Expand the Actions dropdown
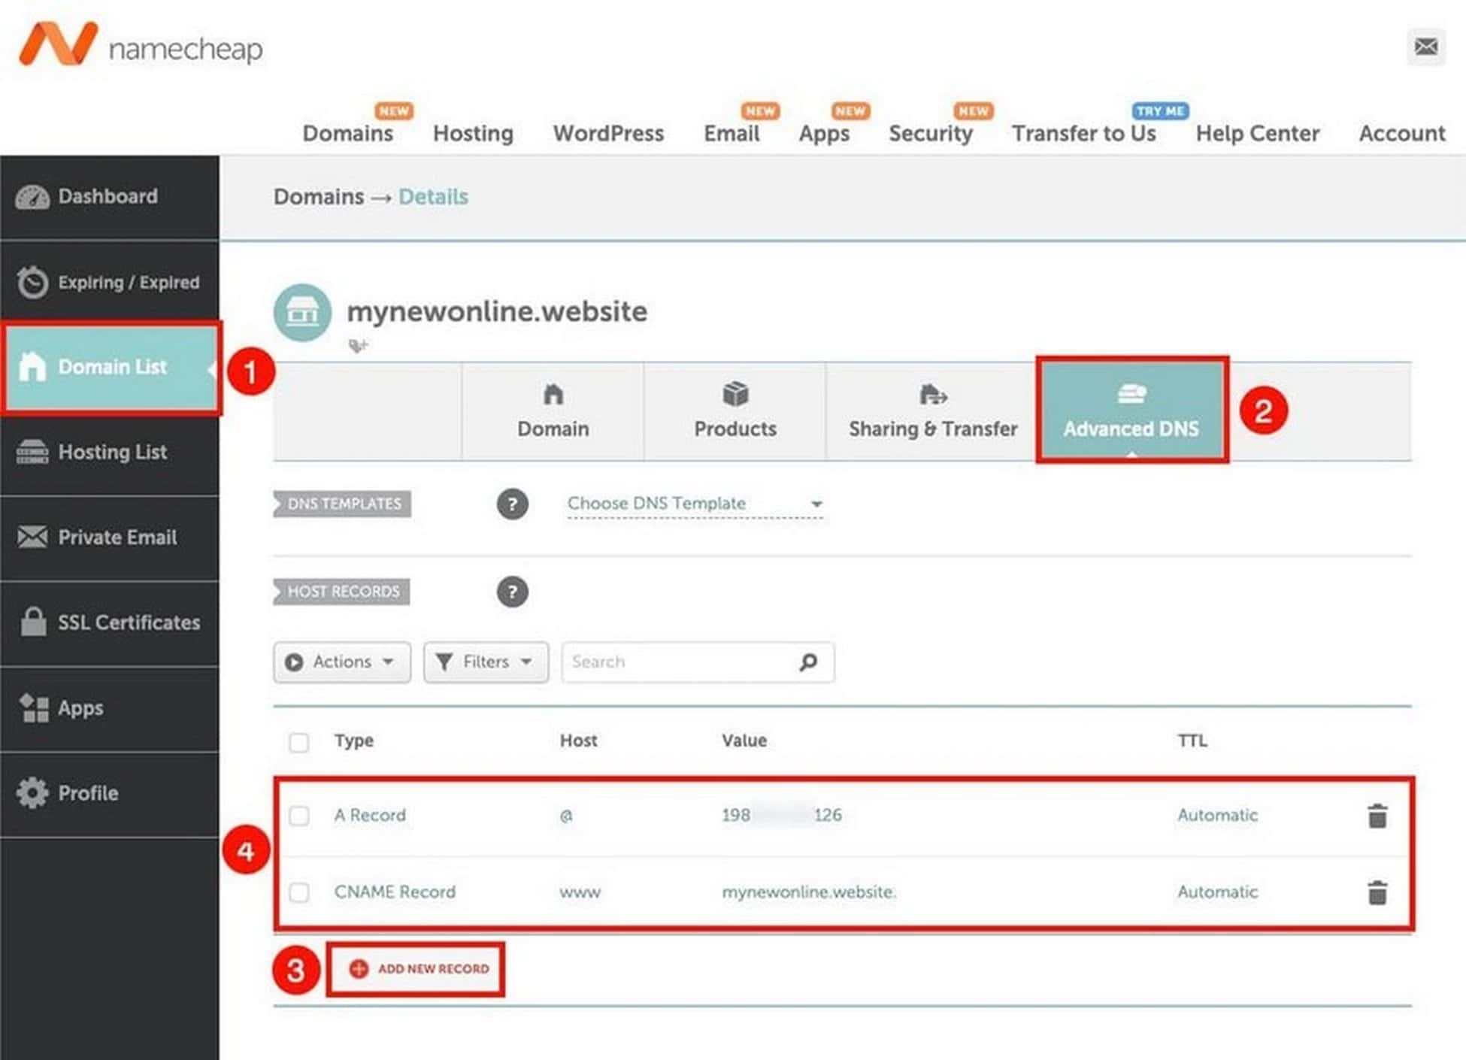 pos(341,662)
